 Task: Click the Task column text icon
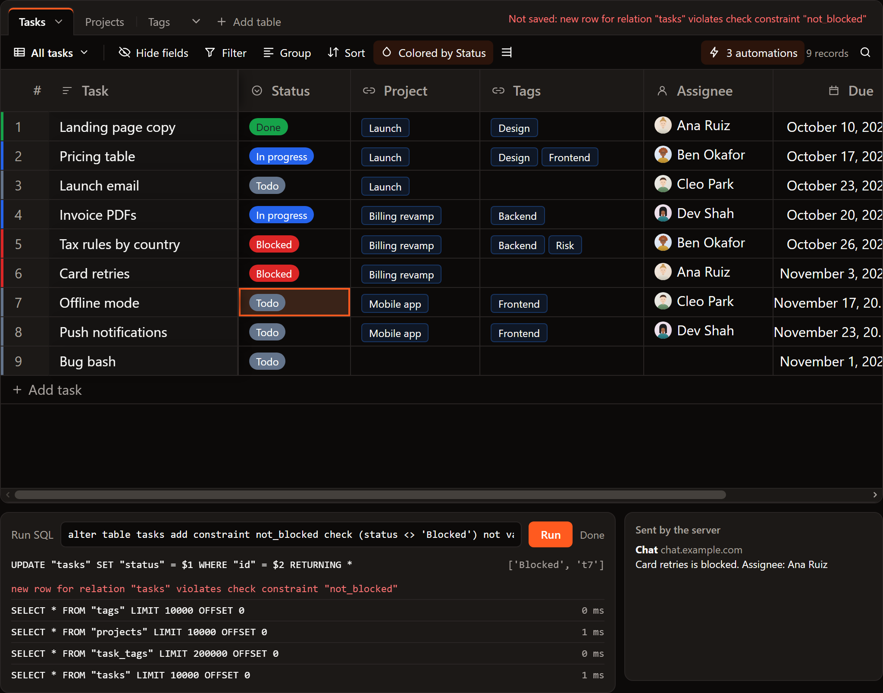[x=67, y=91]
